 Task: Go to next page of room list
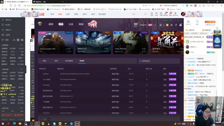click(x=48, y=119)
